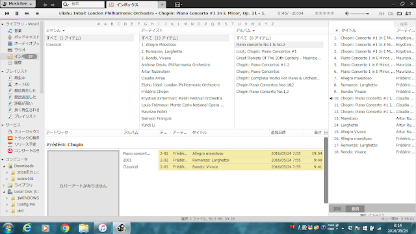Mute sound via the speaker icon

(x=347, y=13)
